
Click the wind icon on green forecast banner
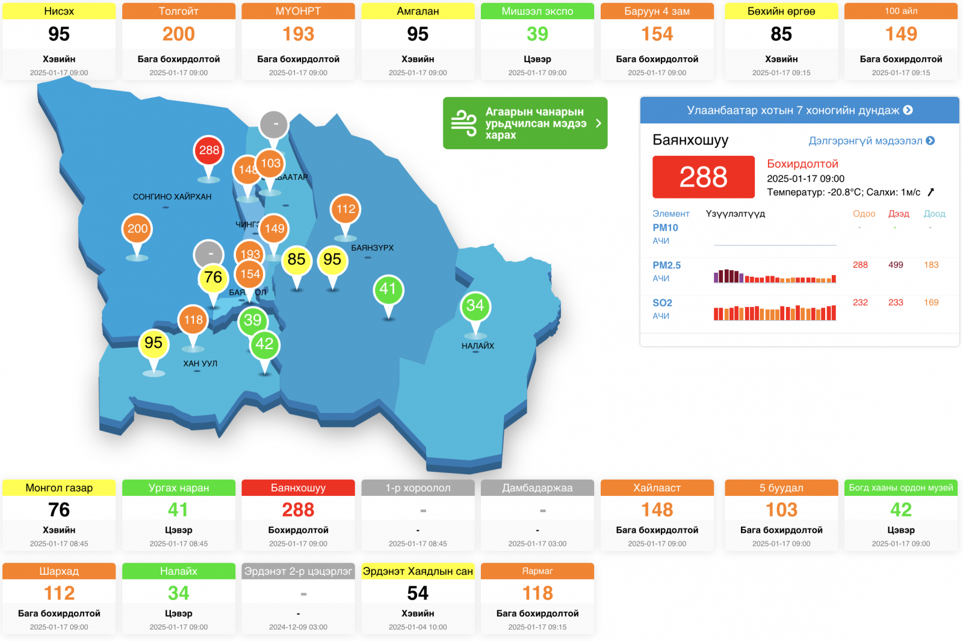click(x=463, y=123)
